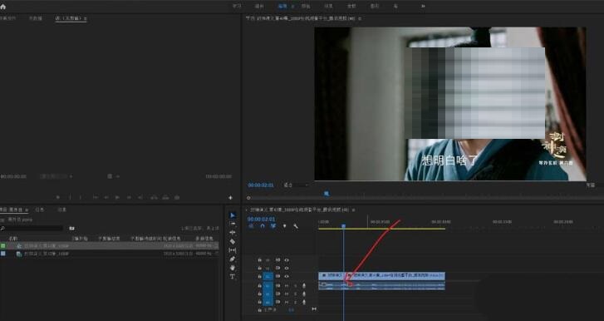The height and width of the screenshot is (321, 604).
Task: Toggle A2 track targeting button
Action: 268,294
